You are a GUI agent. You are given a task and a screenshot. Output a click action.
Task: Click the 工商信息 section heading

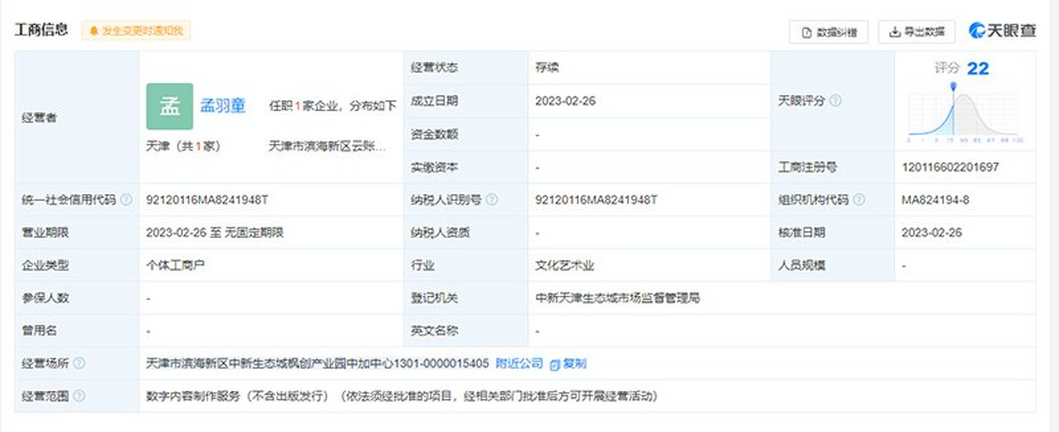coord(41,30)
